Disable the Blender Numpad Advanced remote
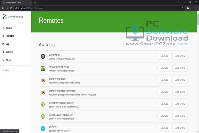 (x=164, y=92)
